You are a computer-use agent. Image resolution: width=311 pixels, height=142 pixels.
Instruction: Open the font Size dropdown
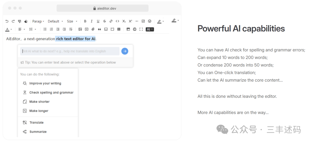point(72,21)
